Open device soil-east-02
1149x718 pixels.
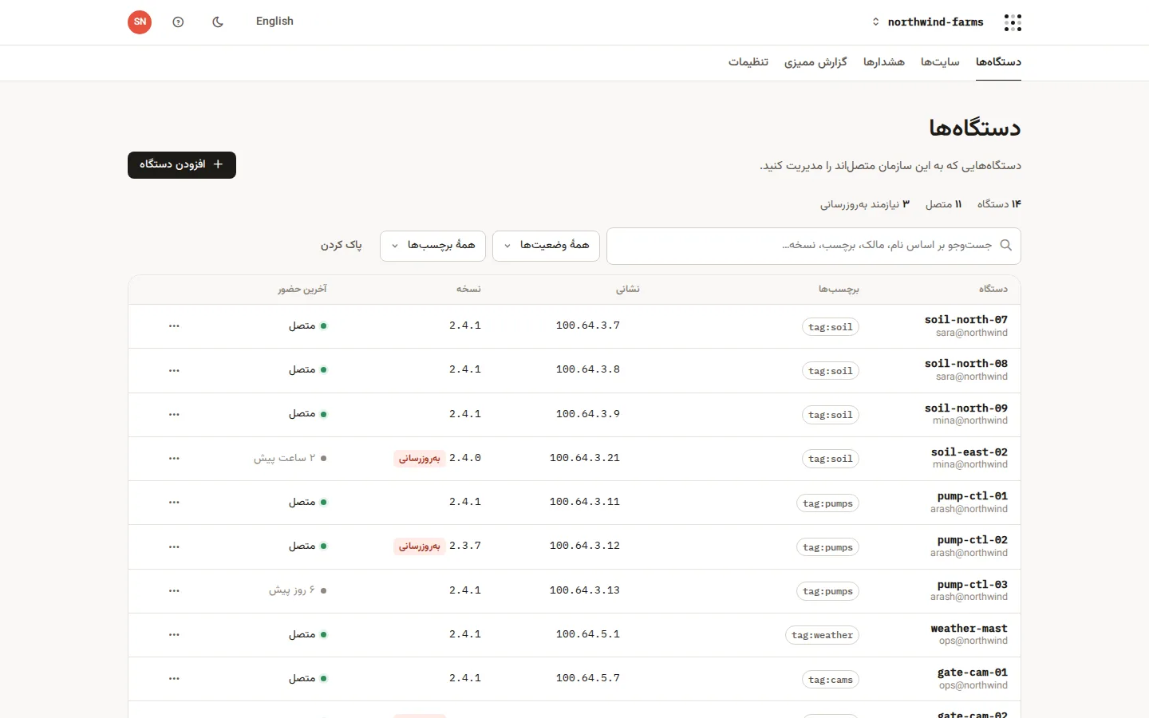[969, 452]
